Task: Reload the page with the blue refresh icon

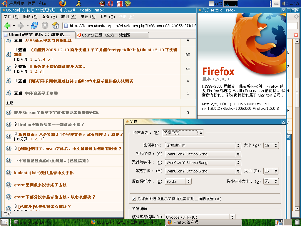Action: [34, 25]
